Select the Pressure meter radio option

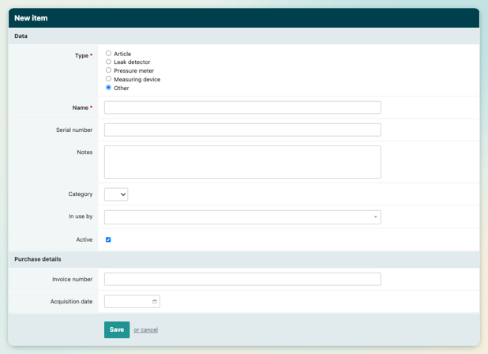109,70
